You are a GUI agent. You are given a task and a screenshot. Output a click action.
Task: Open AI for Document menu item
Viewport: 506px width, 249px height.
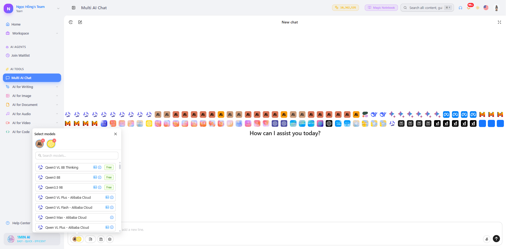pyautogui.click(x=25, y=105)
